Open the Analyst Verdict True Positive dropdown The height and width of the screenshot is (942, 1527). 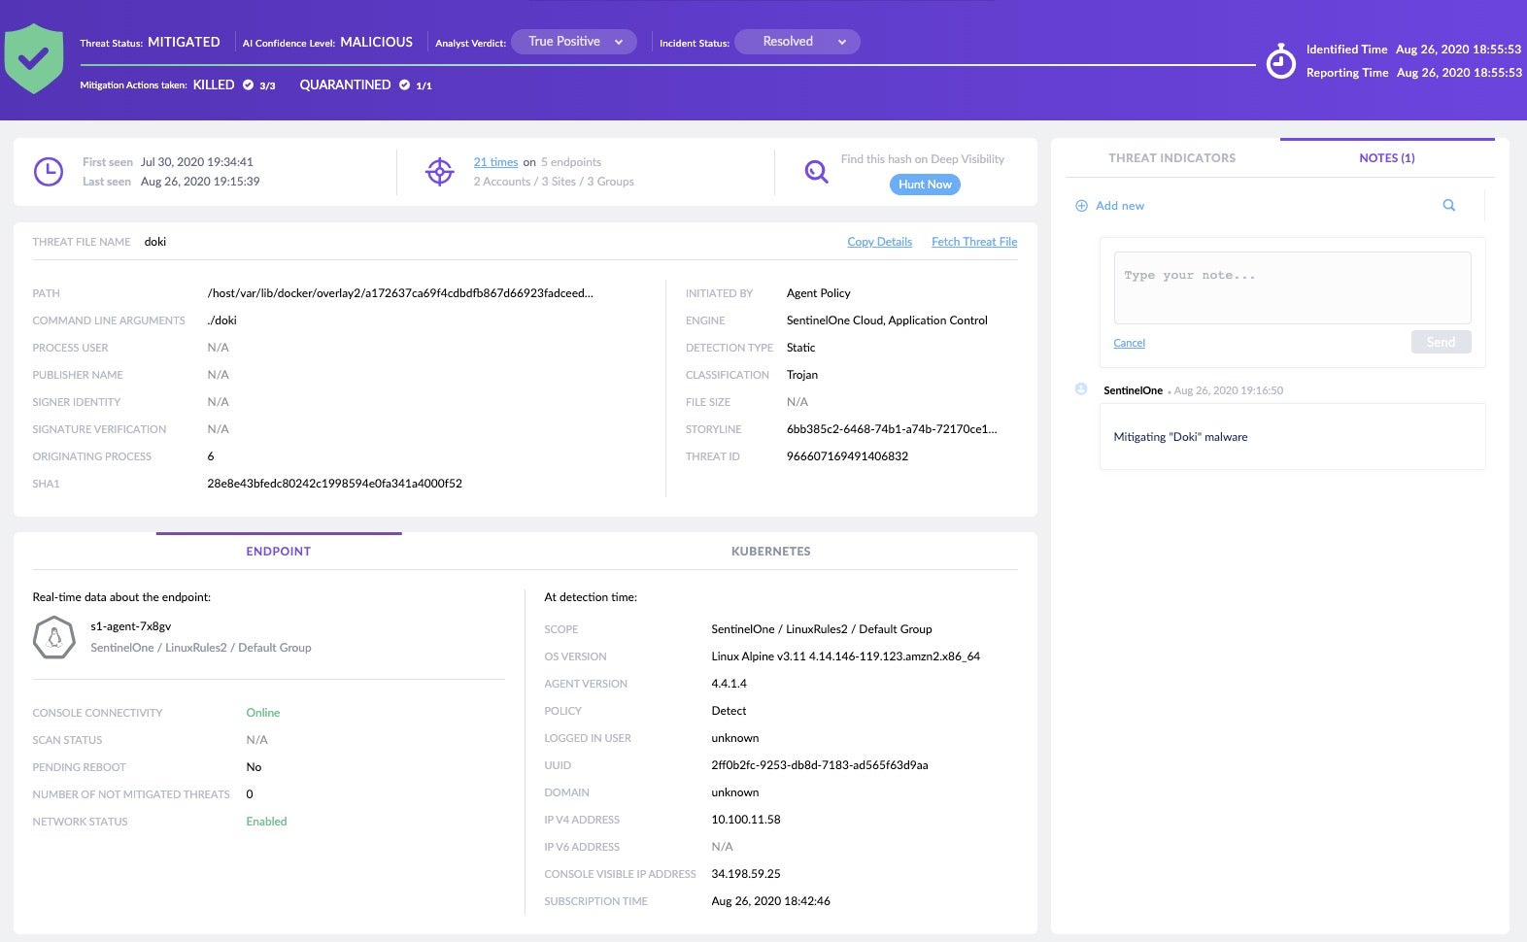pyautogui.click(x=574, y=42)
